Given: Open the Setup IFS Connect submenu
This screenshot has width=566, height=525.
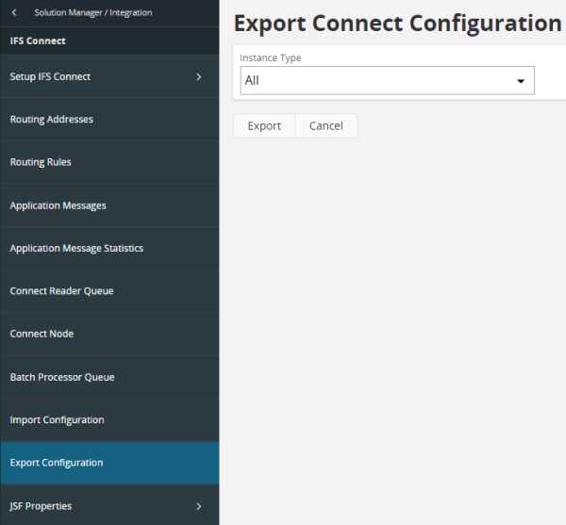Looking at the screenshot, I should (x=109, y=76).
